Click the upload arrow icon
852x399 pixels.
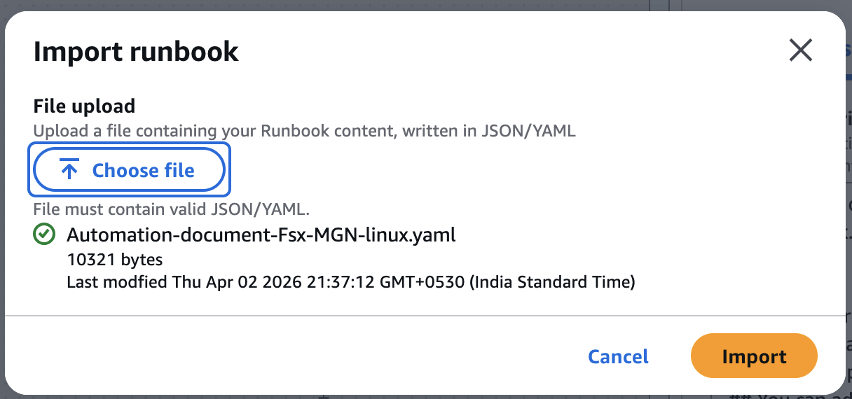point(69,170)
